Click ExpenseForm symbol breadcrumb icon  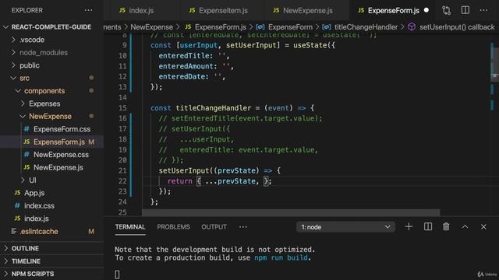pyautogui.click(x=260, y=27)
